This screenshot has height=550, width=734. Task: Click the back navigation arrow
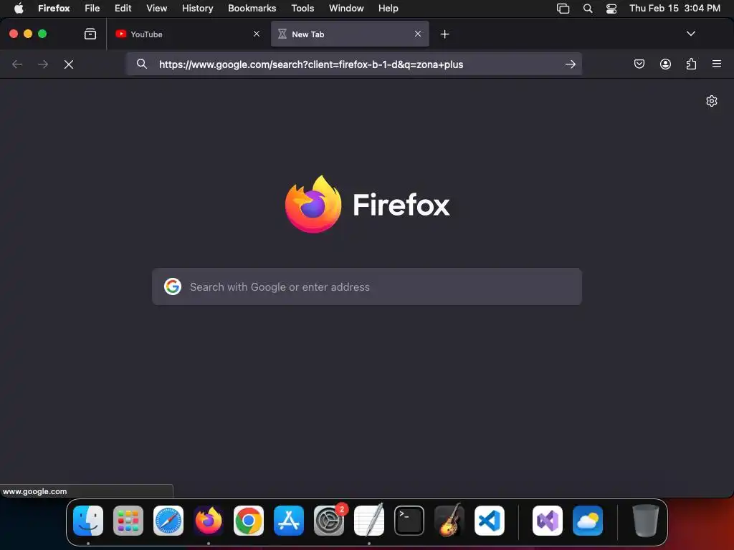point(17,64)
